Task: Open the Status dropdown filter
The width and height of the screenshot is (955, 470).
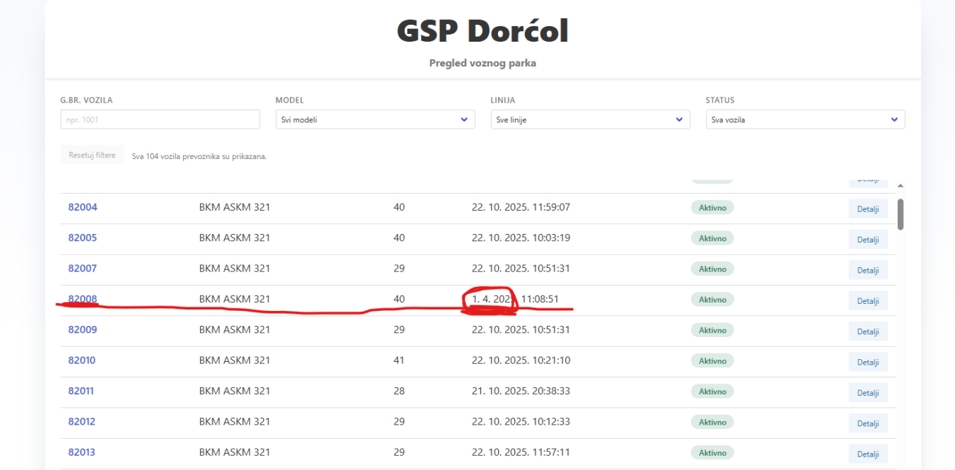Action: tap(804, 119)
